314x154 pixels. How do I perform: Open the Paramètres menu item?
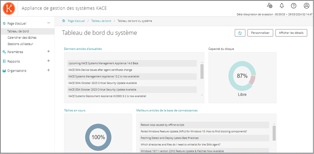pyautogui.click(x=15, y=52)
